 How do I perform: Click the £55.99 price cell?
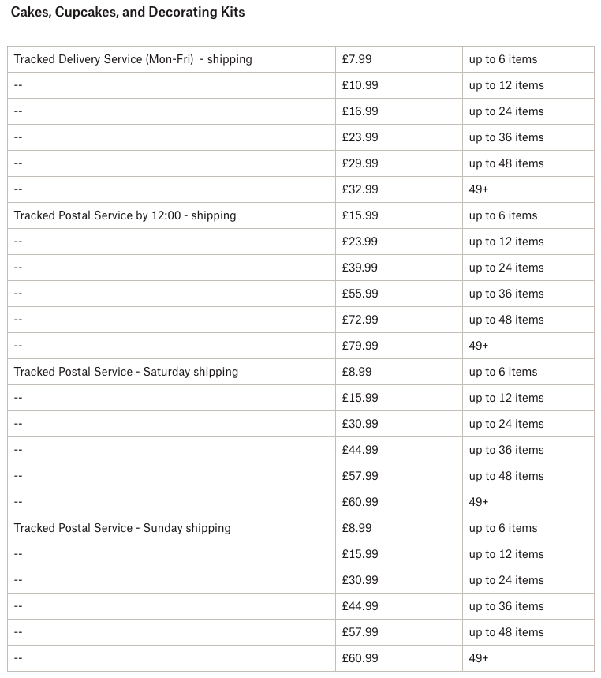(360, 294)
